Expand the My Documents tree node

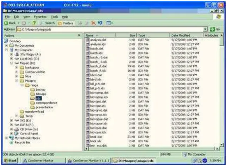pyautogui.click(x=6, y=46)
